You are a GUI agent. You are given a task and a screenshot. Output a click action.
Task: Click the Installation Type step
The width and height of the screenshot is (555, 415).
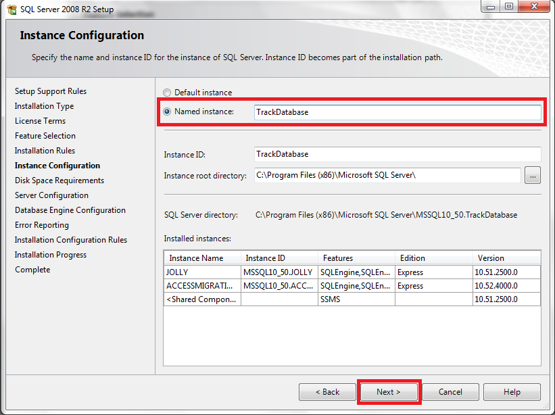pyautogui.click(x=44, y=106)
